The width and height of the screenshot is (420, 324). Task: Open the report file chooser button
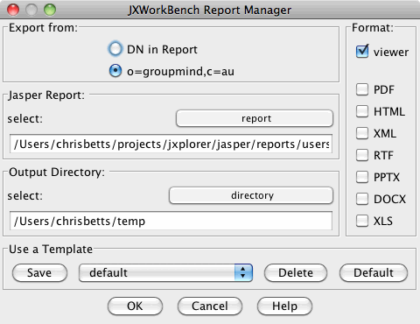pos(255,118)
